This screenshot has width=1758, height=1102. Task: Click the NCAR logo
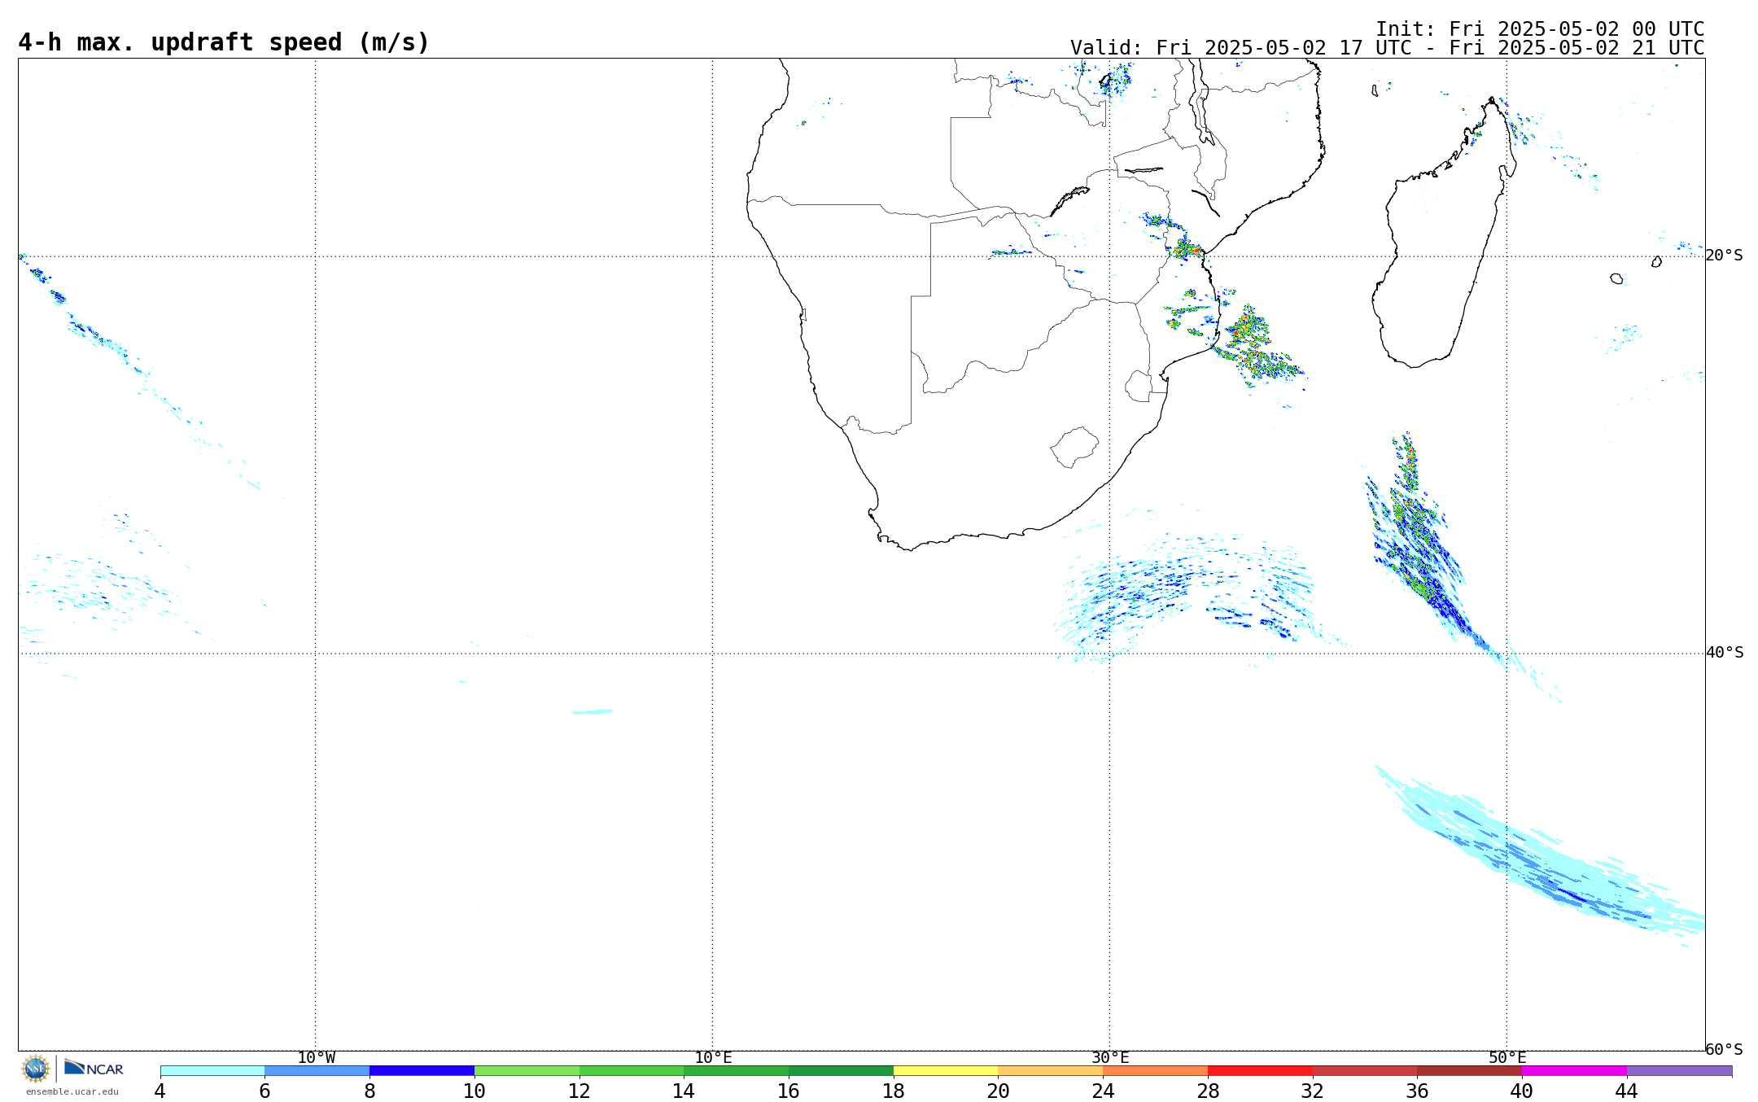coord(94,1068)
